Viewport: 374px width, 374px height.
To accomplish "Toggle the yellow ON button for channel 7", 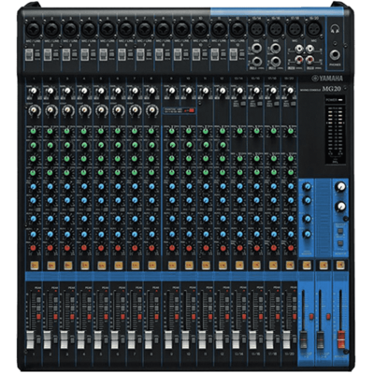I will pyautogui.click(x=136, y=266).
